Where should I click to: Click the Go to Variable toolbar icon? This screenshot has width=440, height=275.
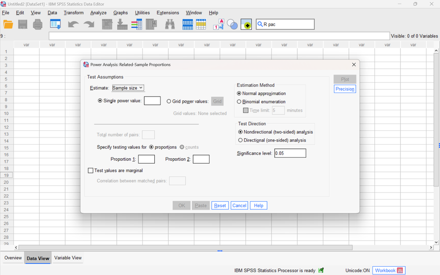pos(122,24)
